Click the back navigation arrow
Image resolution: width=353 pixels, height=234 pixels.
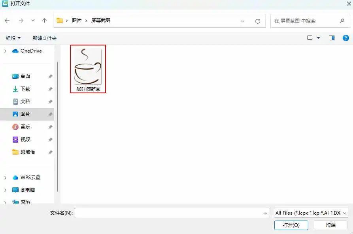[x=7, y=21]
